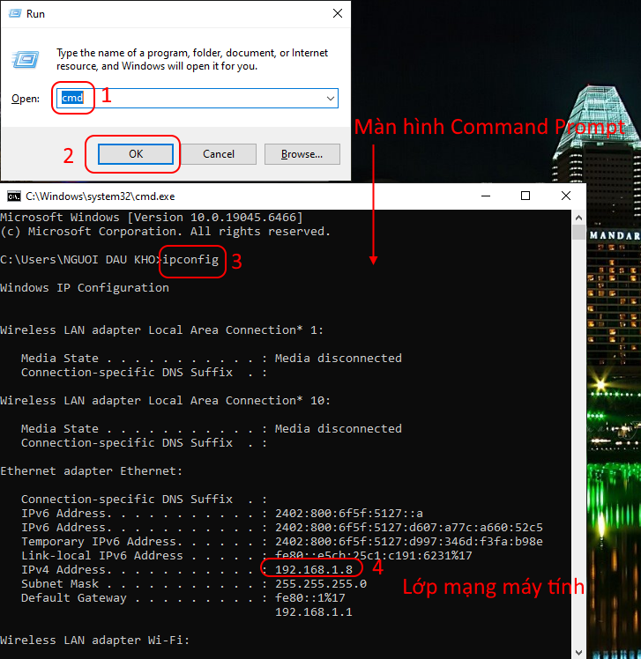Close the Command Prompt window
Image resolution: width=641 pixels, height=659 pixels.
point(567,196)
